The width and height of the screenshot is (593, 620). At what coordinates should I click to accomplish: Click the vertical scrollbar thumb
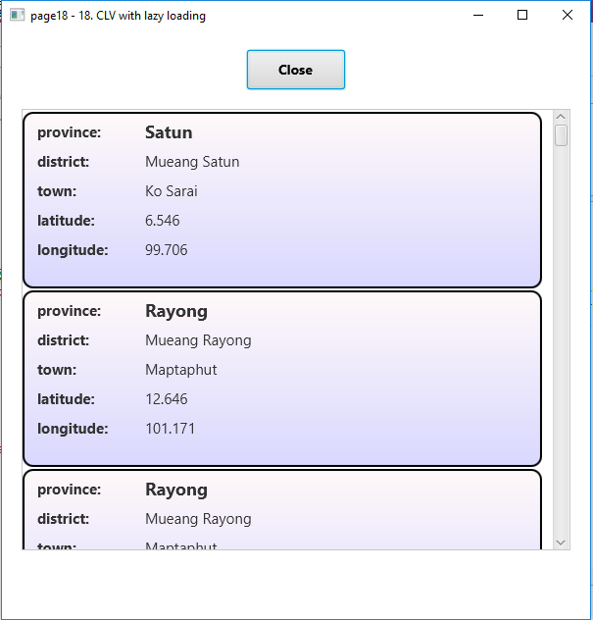561,135
